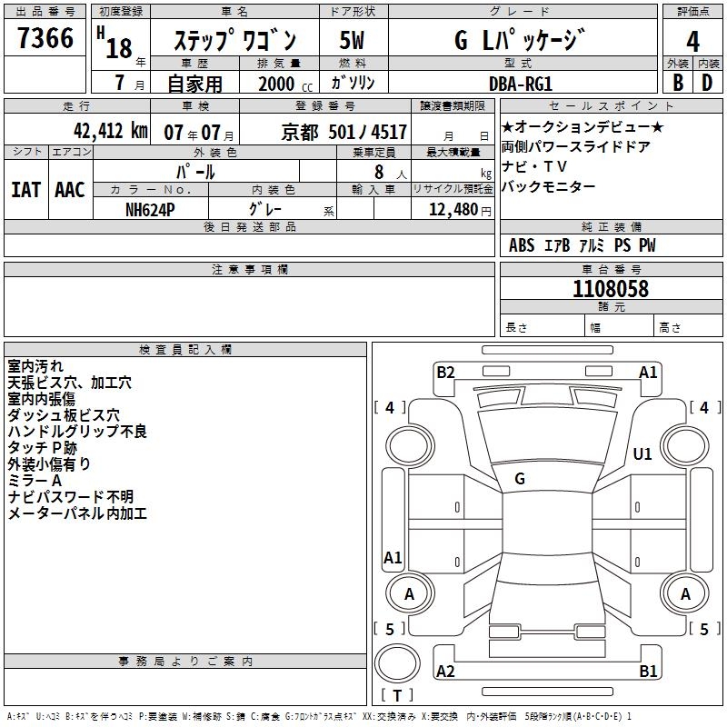Viewport: 727px width, 727px height.
Task: Click the air conditioner value AAC
Action: click(70, 190)
